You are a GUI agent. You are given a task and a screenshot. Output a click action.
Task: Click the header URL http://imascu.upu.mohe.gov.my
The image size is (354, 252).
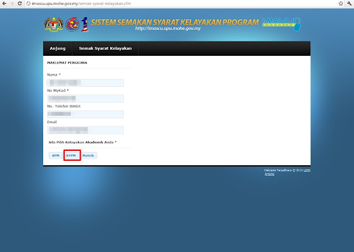pyautogui.click(x=168, y=28)
